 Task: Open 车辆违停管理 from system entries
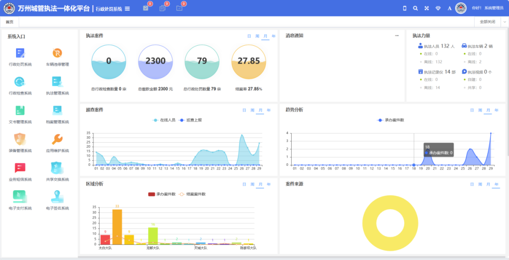tap(57, 53)
